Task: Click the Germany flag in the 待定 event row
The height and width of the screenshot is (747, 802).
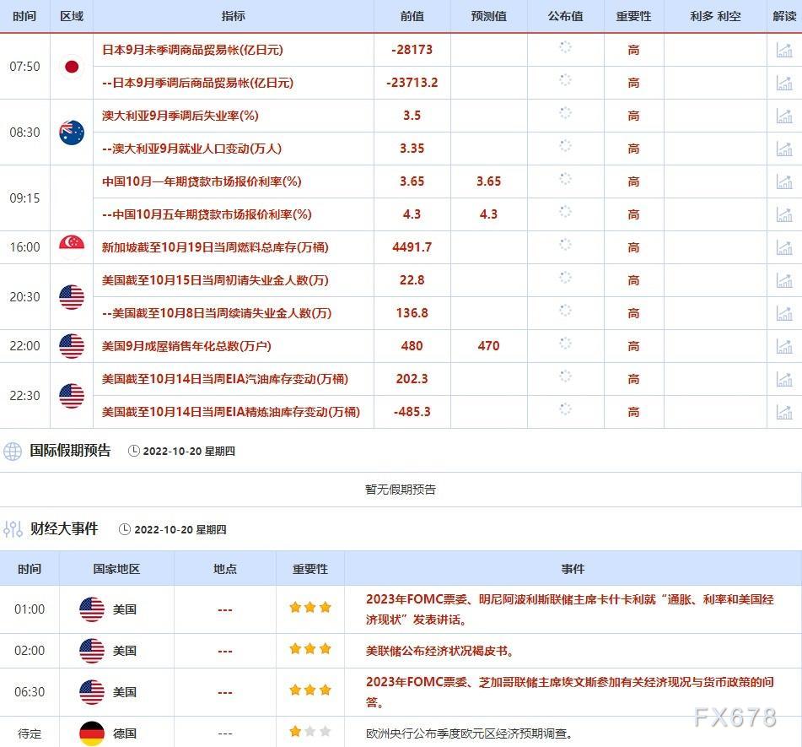Action: tap(92, 733)
